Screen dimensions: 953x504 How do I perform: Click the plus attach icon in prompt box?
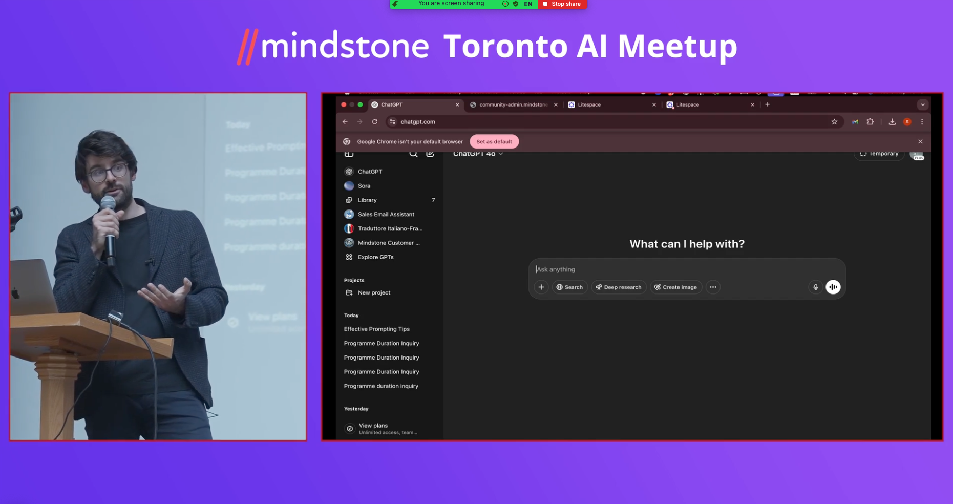[541, 287]
